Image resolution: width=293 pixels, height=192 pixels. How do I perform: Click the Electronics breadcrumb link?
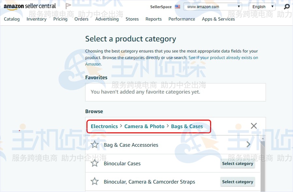click(104, 126)
